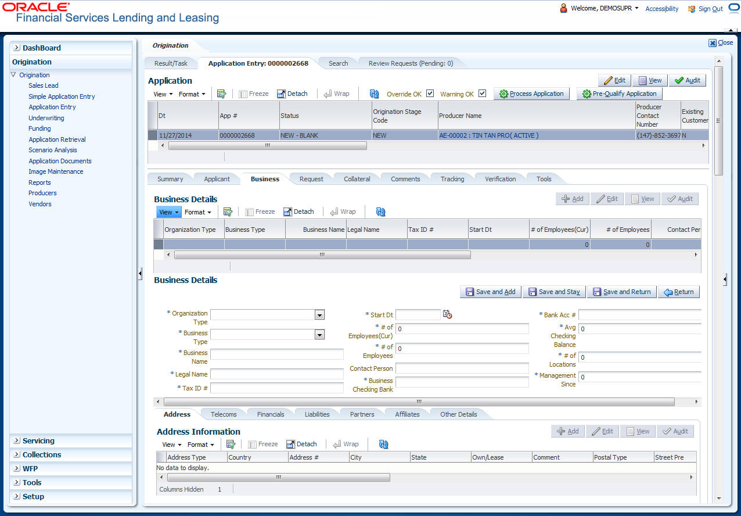Expand the Servicing accordion section

(71, 440)
